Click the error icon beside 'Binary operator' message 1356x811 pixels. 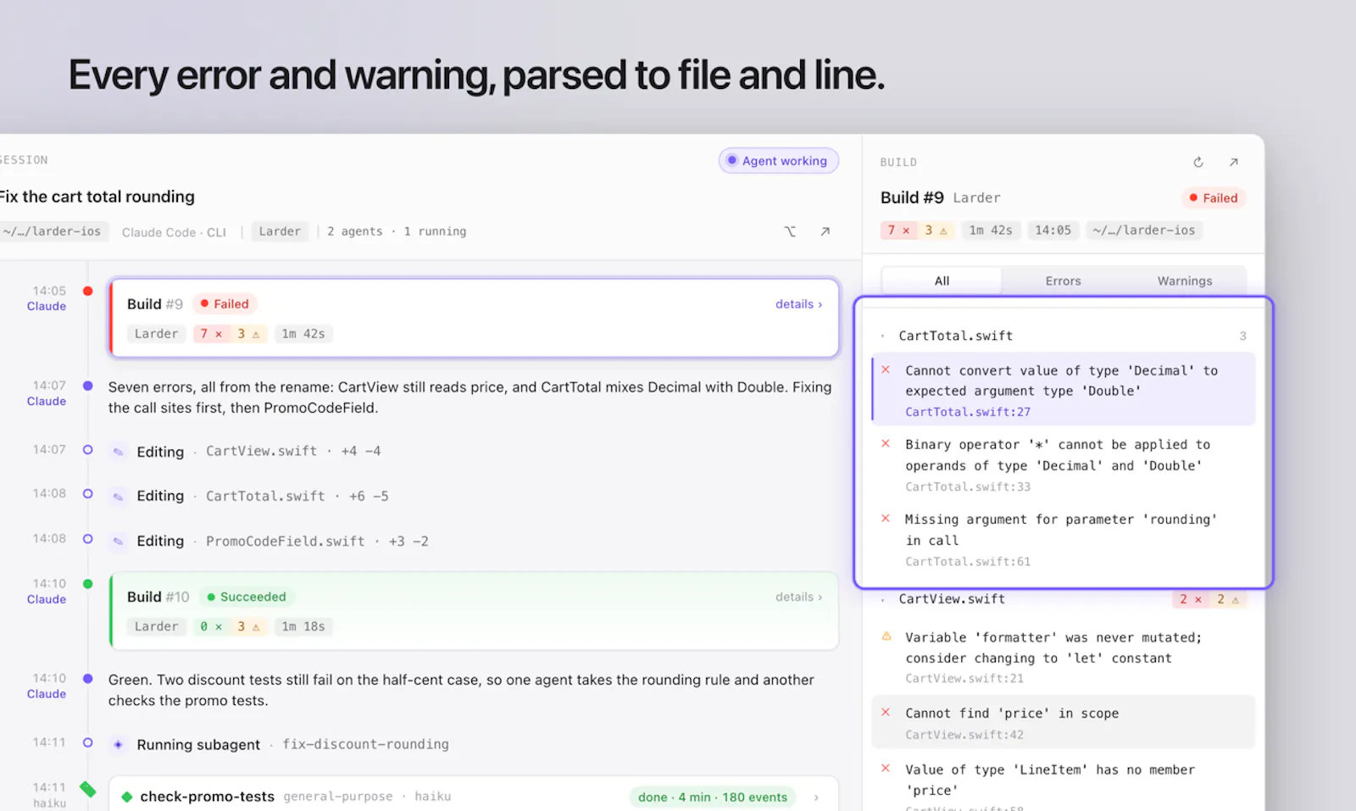[x=886, y=443]
